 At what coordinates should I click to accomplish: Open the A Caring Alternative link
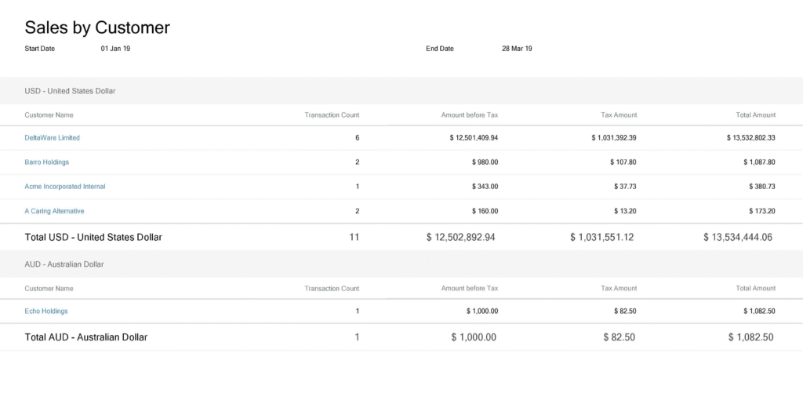[54, 211]
